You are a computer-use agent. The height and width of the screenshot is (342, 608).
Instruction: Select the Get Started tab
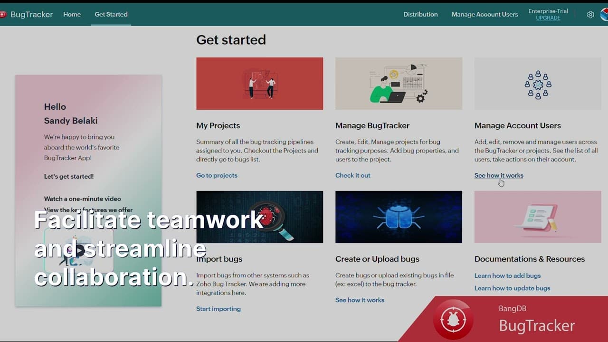[111, 14]
